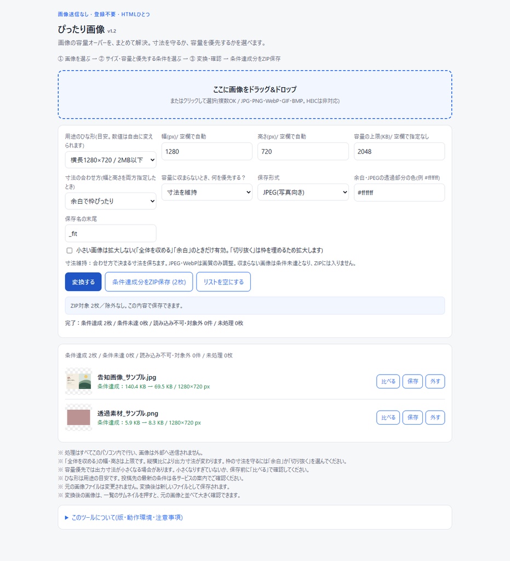Click the background color field #ffffff

tap(399, 192)
